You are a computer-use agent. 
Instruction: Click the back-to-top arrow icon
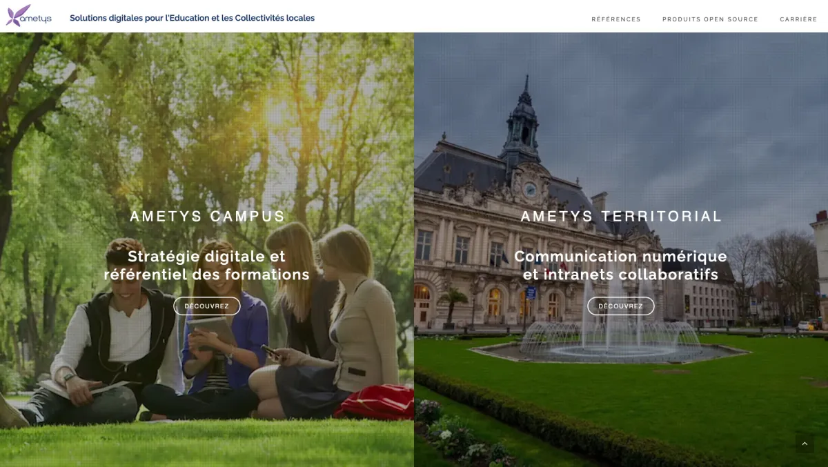[805, 444]
